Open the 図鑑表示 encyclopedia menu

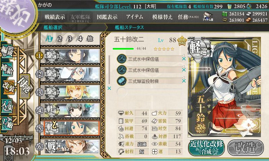tap(107, 17)
